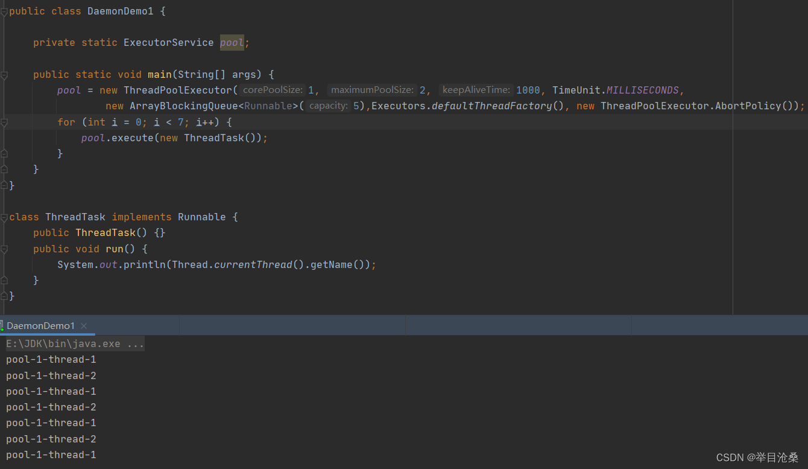Collapse the run() method fold marker
Image resolution: width=808 pixels, height=469 pixels.
(4, 249)
